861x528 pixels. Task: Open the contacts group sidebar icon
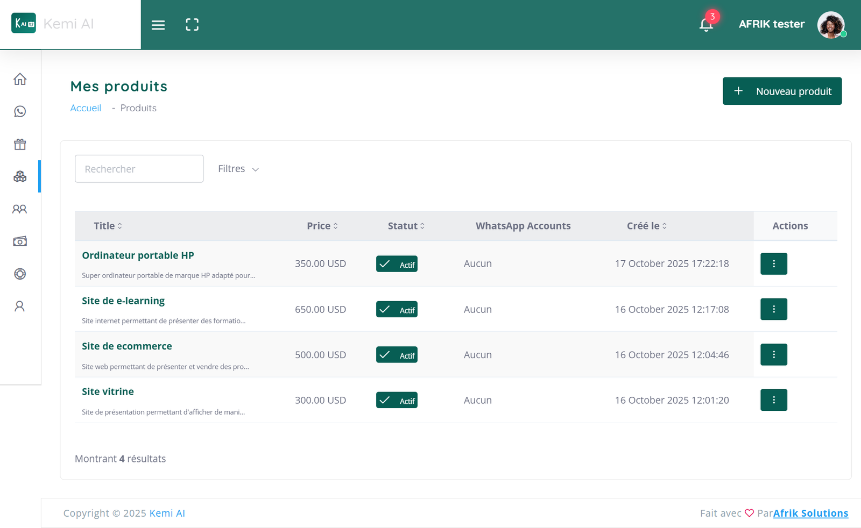[x=20, y=209]
